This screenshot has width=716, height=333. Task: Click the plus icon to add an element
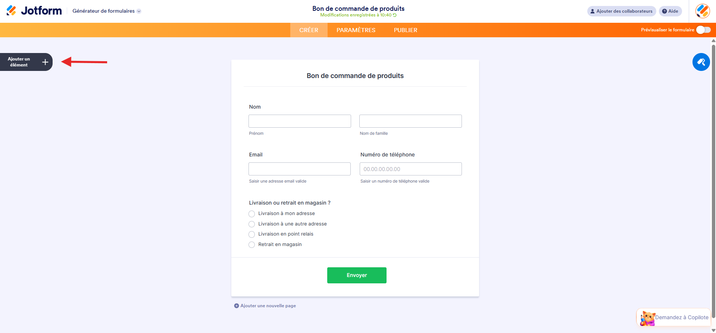point(45,62)
